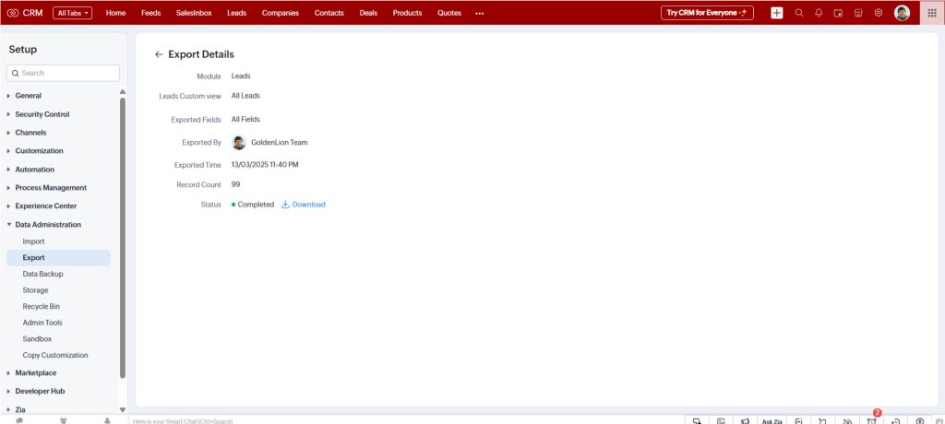The height and width of the screenshot is (424, 945).
Task: Click the Zia 'Zh' icon in bottom bar
Action: click(x=847, y=421)
